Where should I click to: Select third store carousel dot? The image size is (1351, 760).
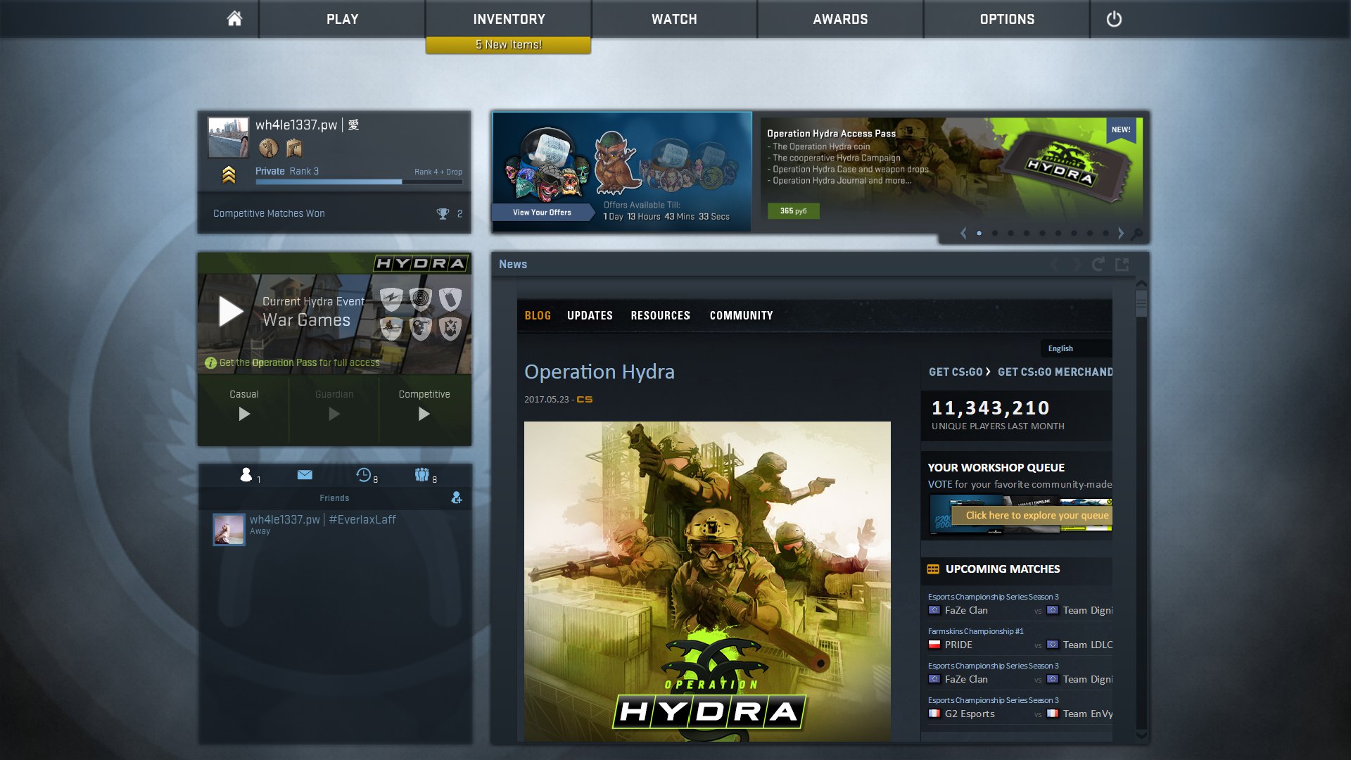pos(1010,233)
